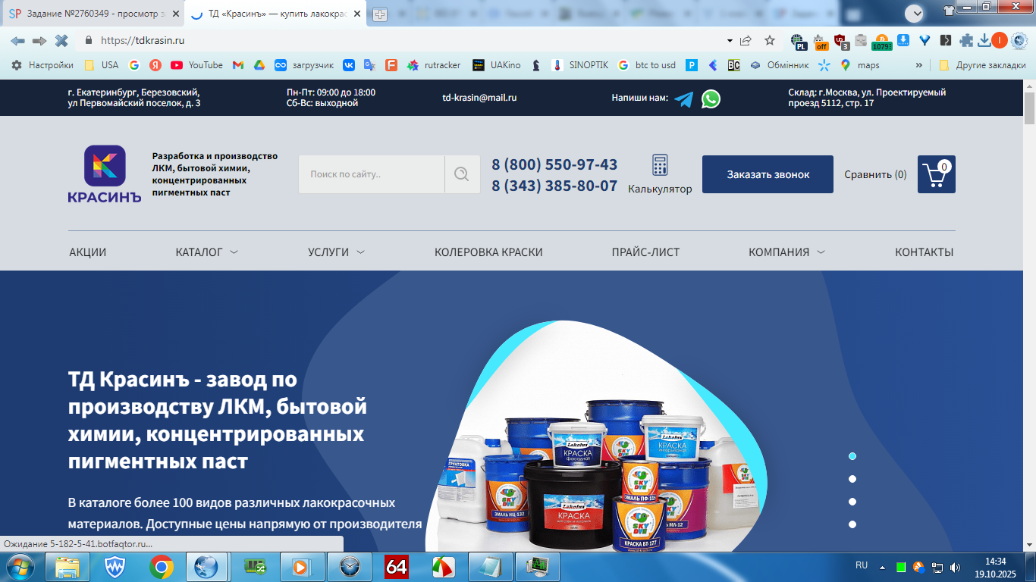Expand the УСЛУГИ menu chevron

click(x=360, y=252)
